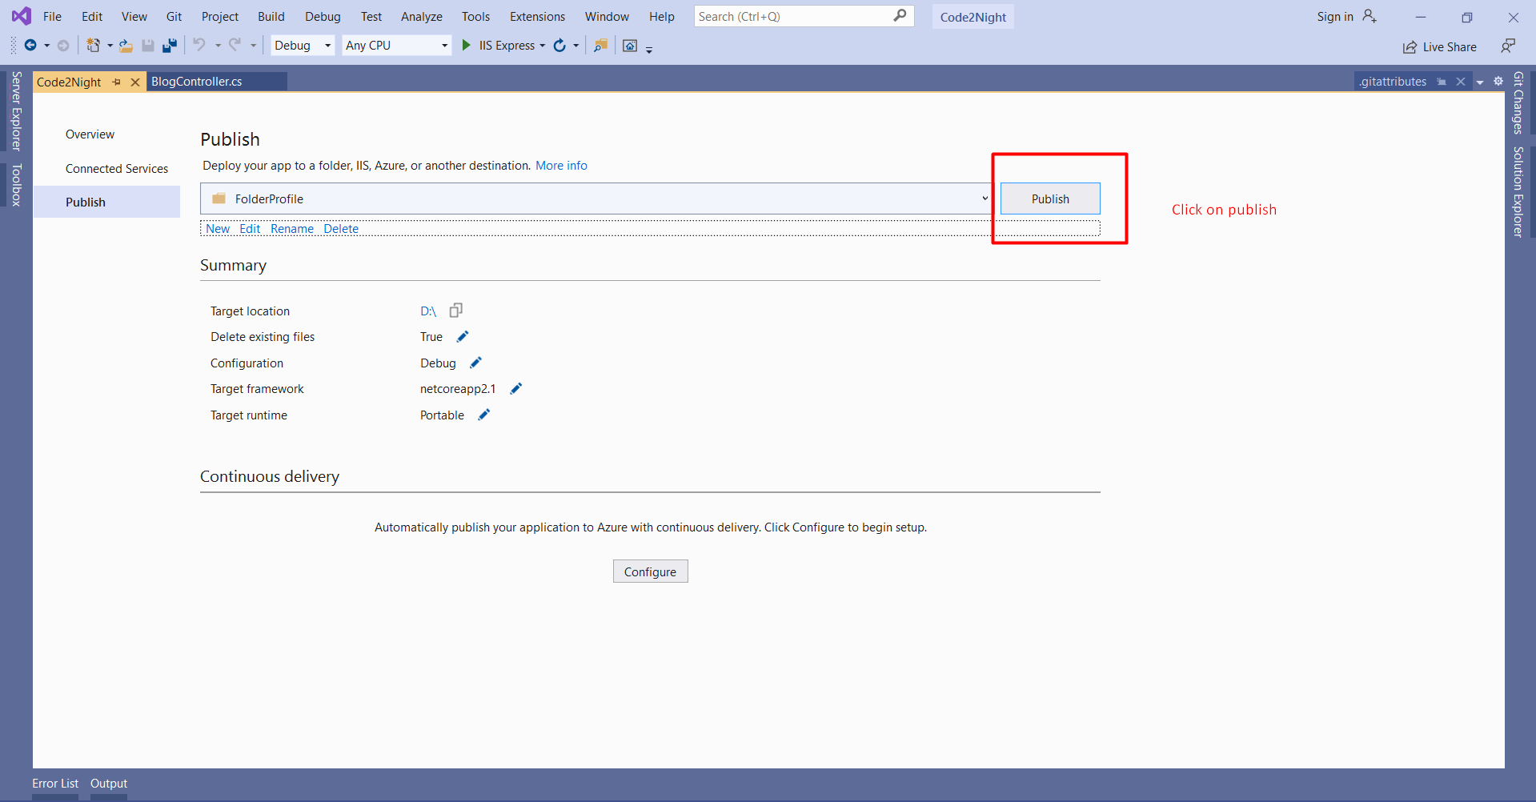The width and height of the screenshot is (1536, 802).
Task: Open the document tab list dropdown arrow
Action: pyautogui.click(x=1480, y=82)
